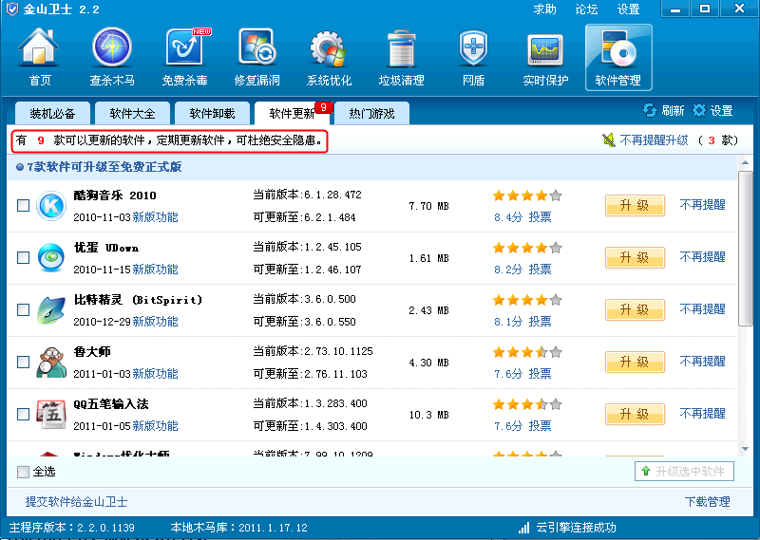Click scrollbar down arrow in software list
This screenshot has width=760, height=540.
pos(746,449)
